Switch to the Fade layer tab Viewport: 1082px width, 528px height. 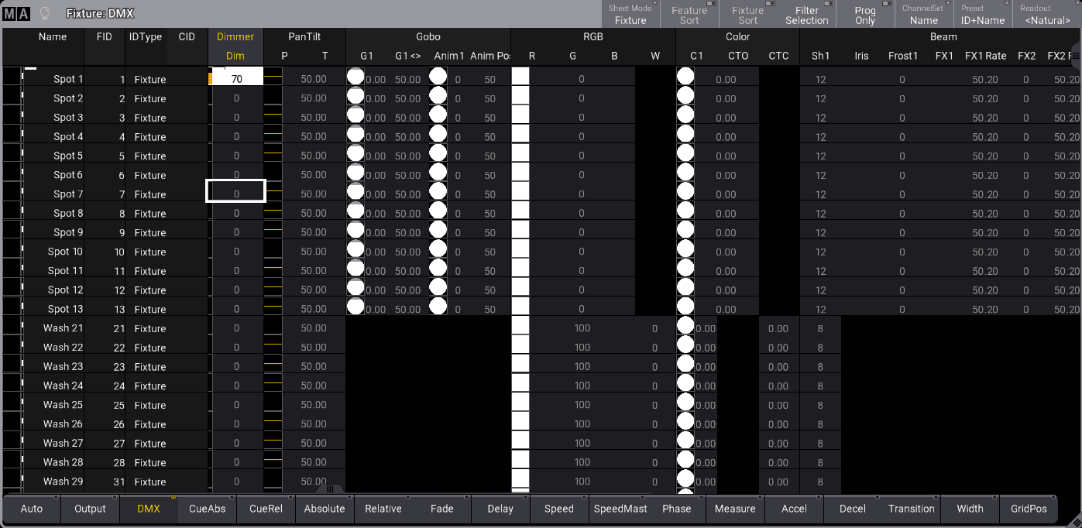point(441,509)
